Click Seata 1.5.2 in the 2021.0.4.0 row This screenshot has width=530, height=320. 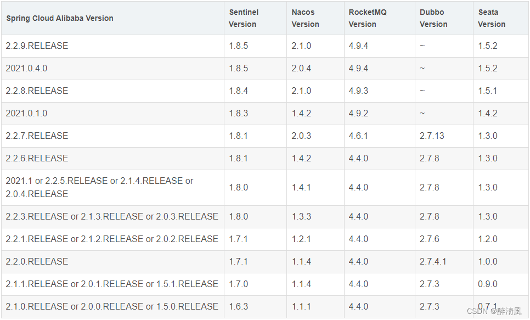pos(488,68)
